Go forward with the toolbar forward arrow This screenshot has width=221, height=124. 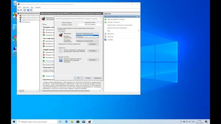[21, 10]
